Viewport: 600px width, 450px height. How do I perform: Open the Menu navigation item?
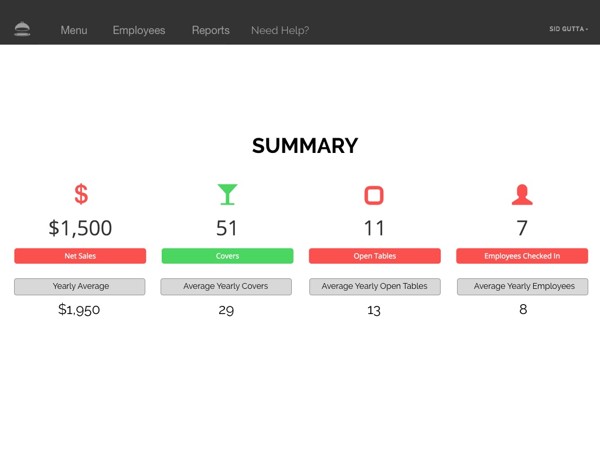(74, 30)
